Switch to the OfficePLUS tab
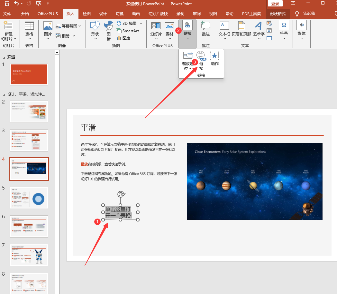337x294 pixels. [x=48, y=14]
